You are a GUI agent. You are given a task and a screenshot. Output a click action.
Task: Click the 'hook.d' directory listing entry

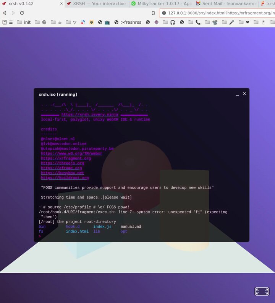pyautogui.click(x=73, y=226)
